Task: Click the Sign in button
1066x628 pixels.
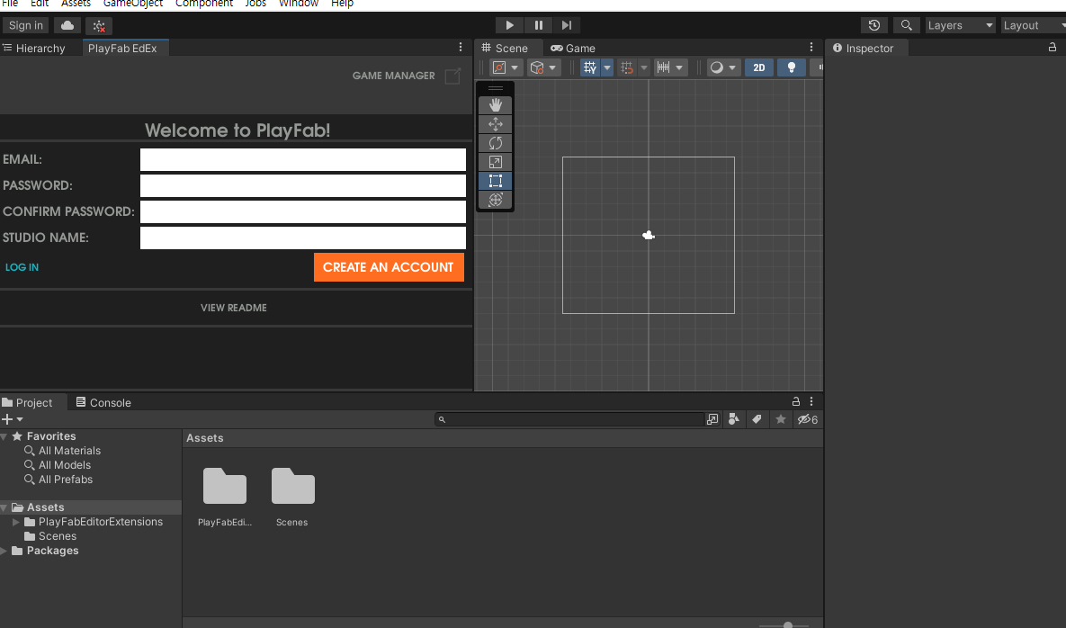Action: (26, 25)
